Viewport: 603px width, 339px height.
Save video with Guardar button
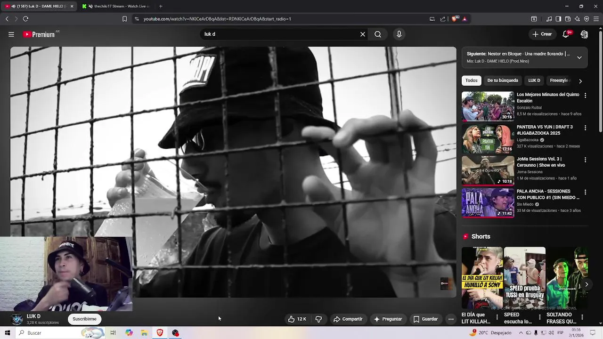click(x=425, y=319)
